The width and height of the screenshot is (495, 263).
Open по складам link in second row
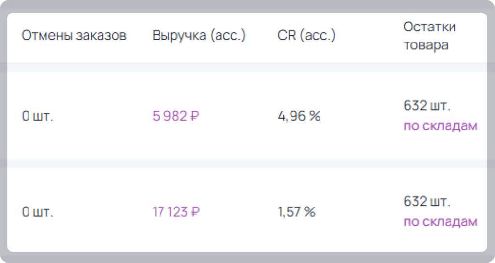click(440, 221)
